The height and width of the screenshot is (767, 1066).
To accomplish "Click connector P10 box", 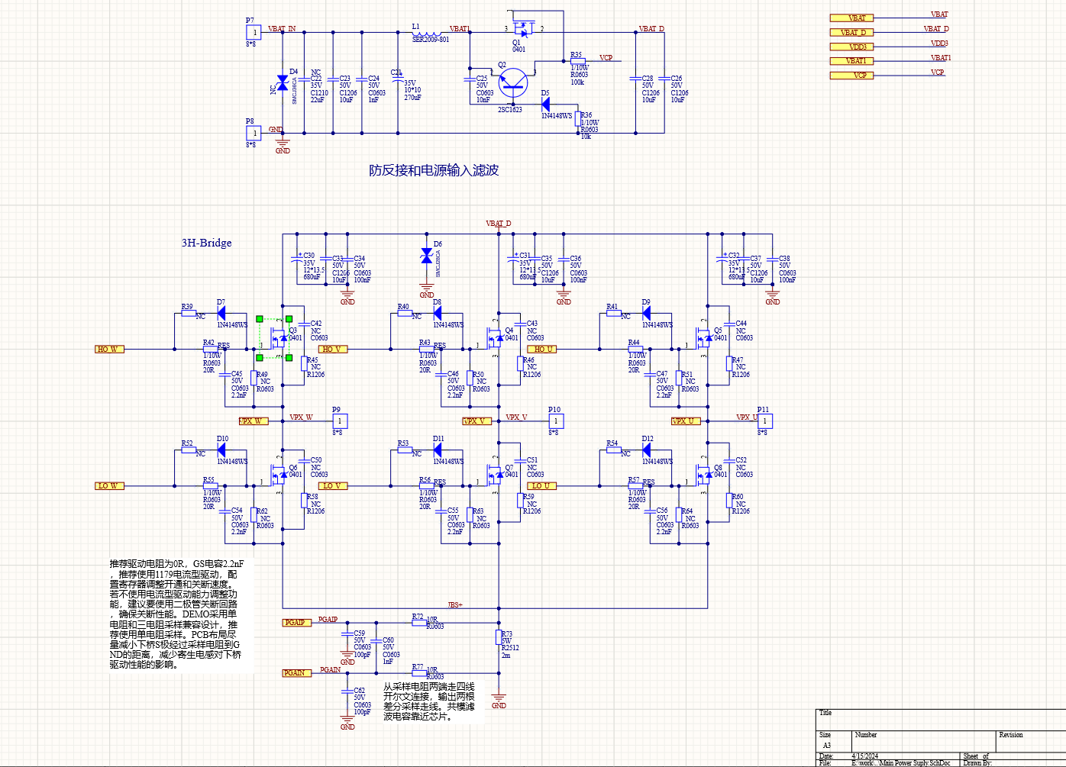I will (x=556, y=421).
